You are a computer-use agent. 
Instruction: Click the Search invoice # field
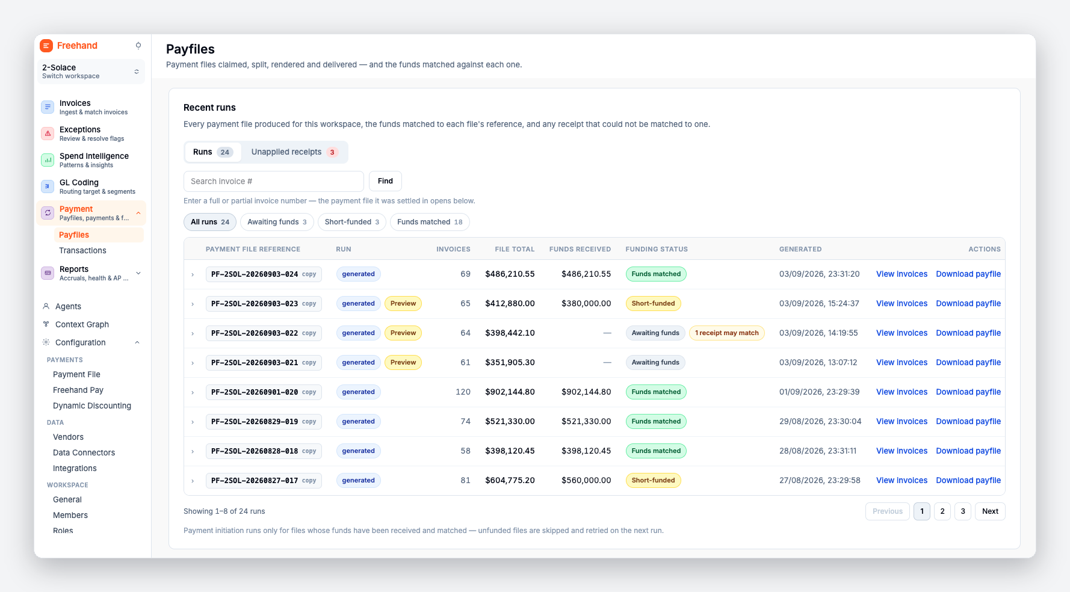[274, 181]
